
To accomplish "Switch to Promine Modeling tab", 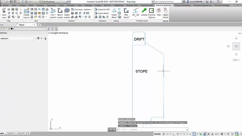I will (x=183, y=5).
